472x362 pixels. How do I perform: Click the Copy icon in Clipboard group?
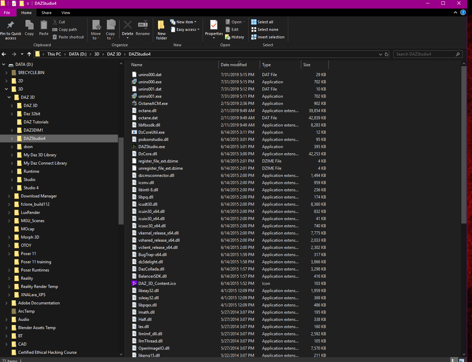tap(29, 25)
